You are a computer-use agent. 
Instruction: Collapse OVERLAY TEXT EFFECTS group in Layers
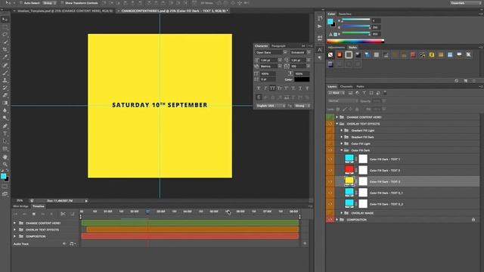[x=337, y=124]
